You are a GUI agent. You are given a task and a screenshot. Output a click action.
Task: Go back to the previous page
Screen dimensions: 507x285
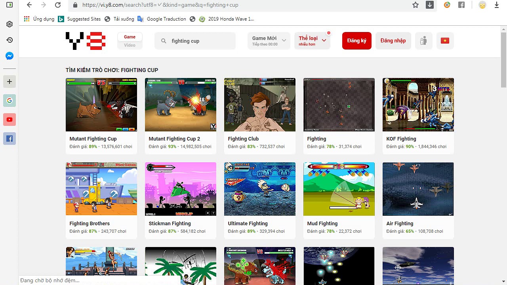[x=29, y=5]
